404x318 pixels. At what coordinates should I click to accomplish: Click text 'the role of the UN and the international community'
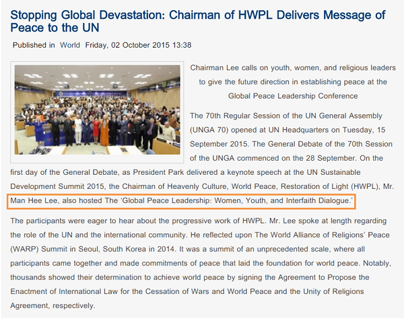point(98,235)
